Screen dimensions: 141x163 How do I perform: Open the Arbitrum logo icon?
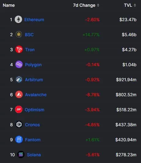click(19, 80)
